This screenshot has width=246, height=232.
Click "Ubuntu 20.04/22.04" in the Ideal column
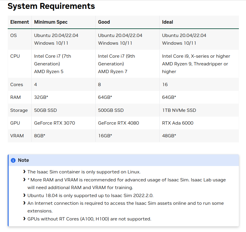(x=184, y=36)
